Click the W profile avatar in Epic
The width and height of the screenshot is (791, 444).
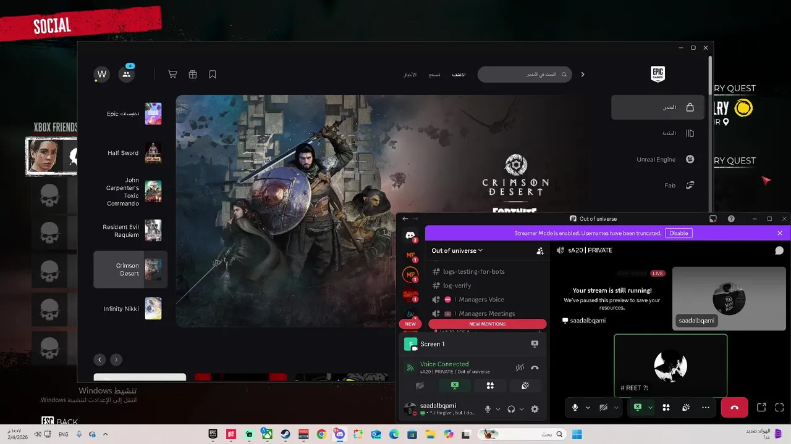tap(102, 74)
